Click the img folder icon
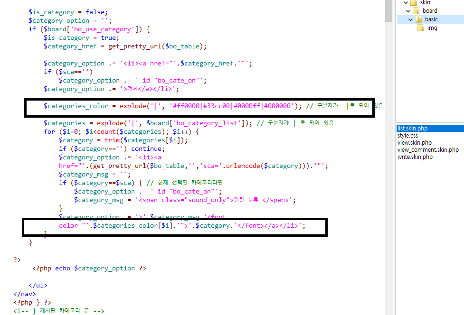 pos(421,28)
